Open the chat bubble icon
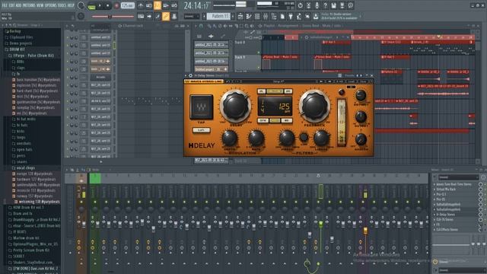This screenshot has height=274, width=487. coord(350,5)
